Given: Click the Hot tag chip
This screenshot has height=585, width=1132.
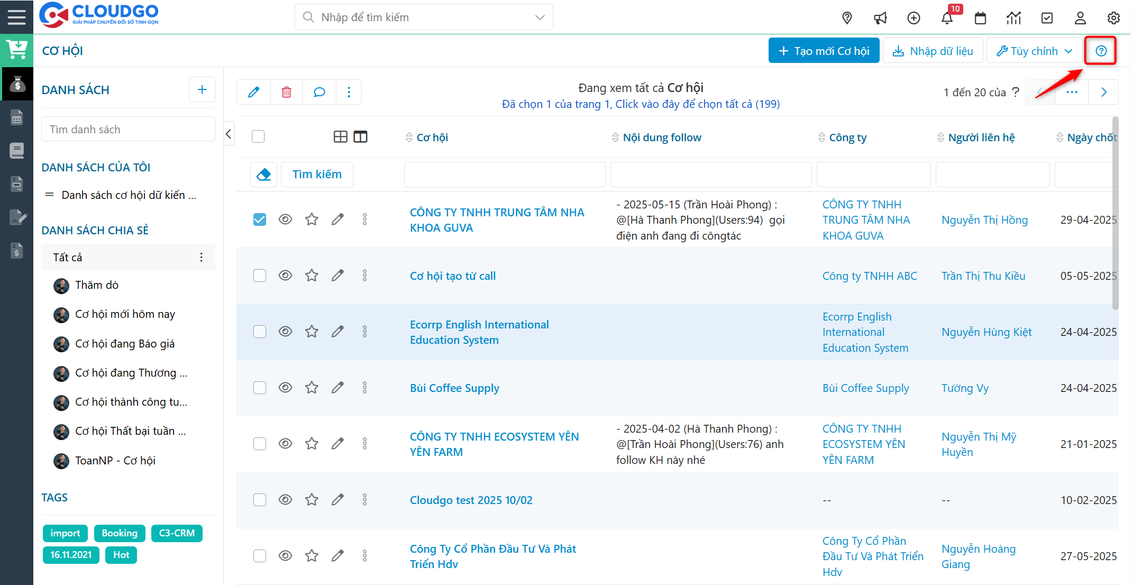Looking at the screenshot, I should coord(121,555).
